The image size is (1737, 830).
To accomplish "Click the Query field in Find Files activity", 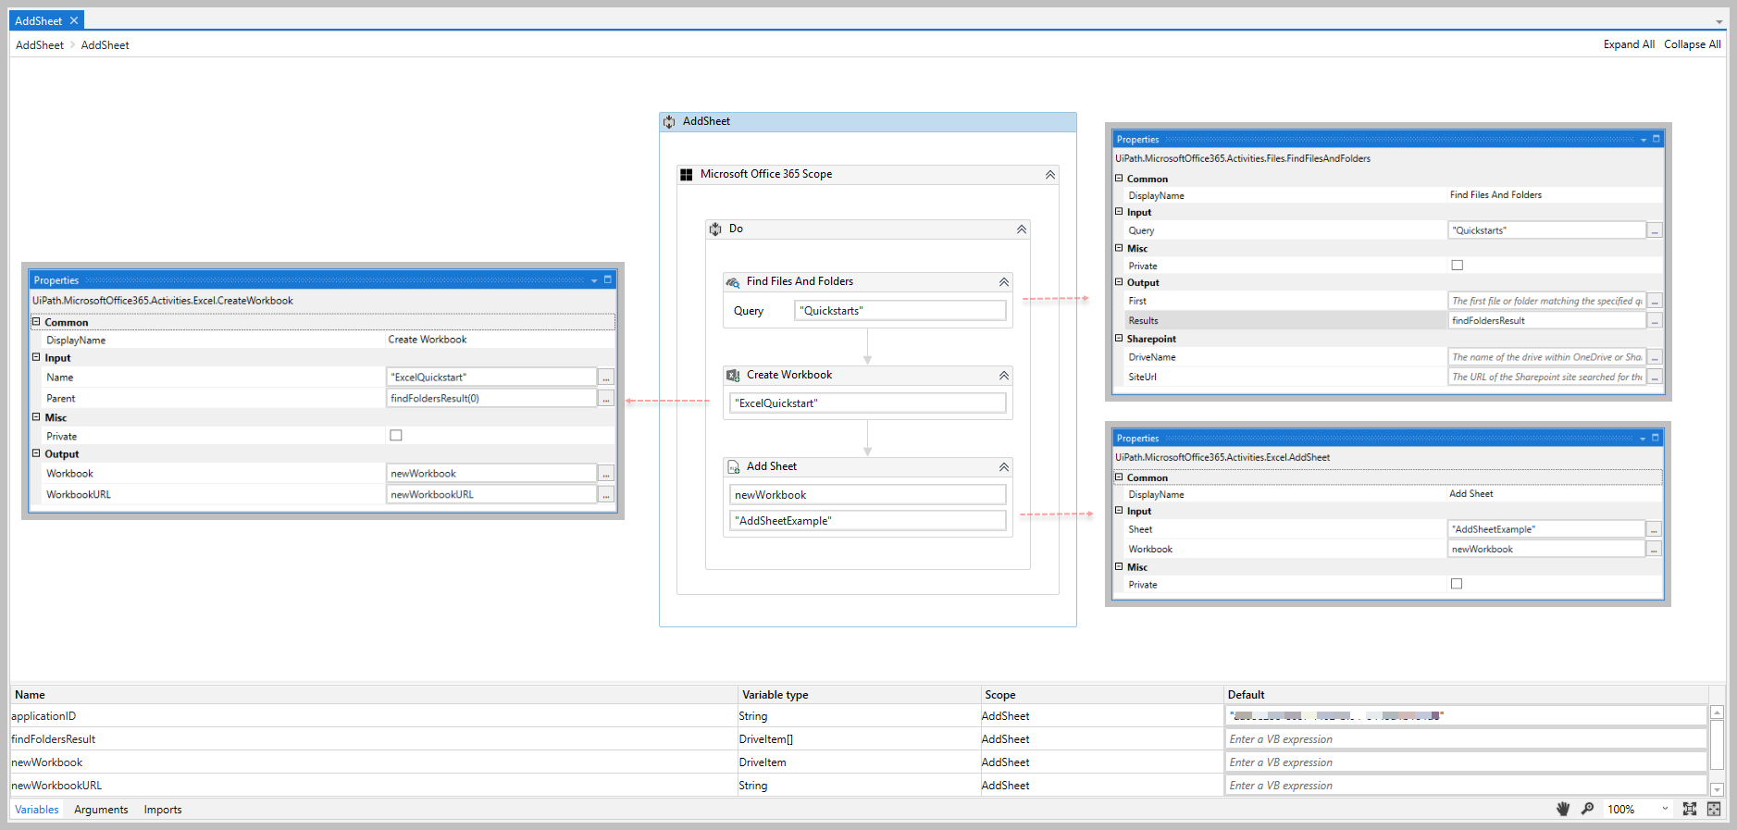I will point(900,311).
